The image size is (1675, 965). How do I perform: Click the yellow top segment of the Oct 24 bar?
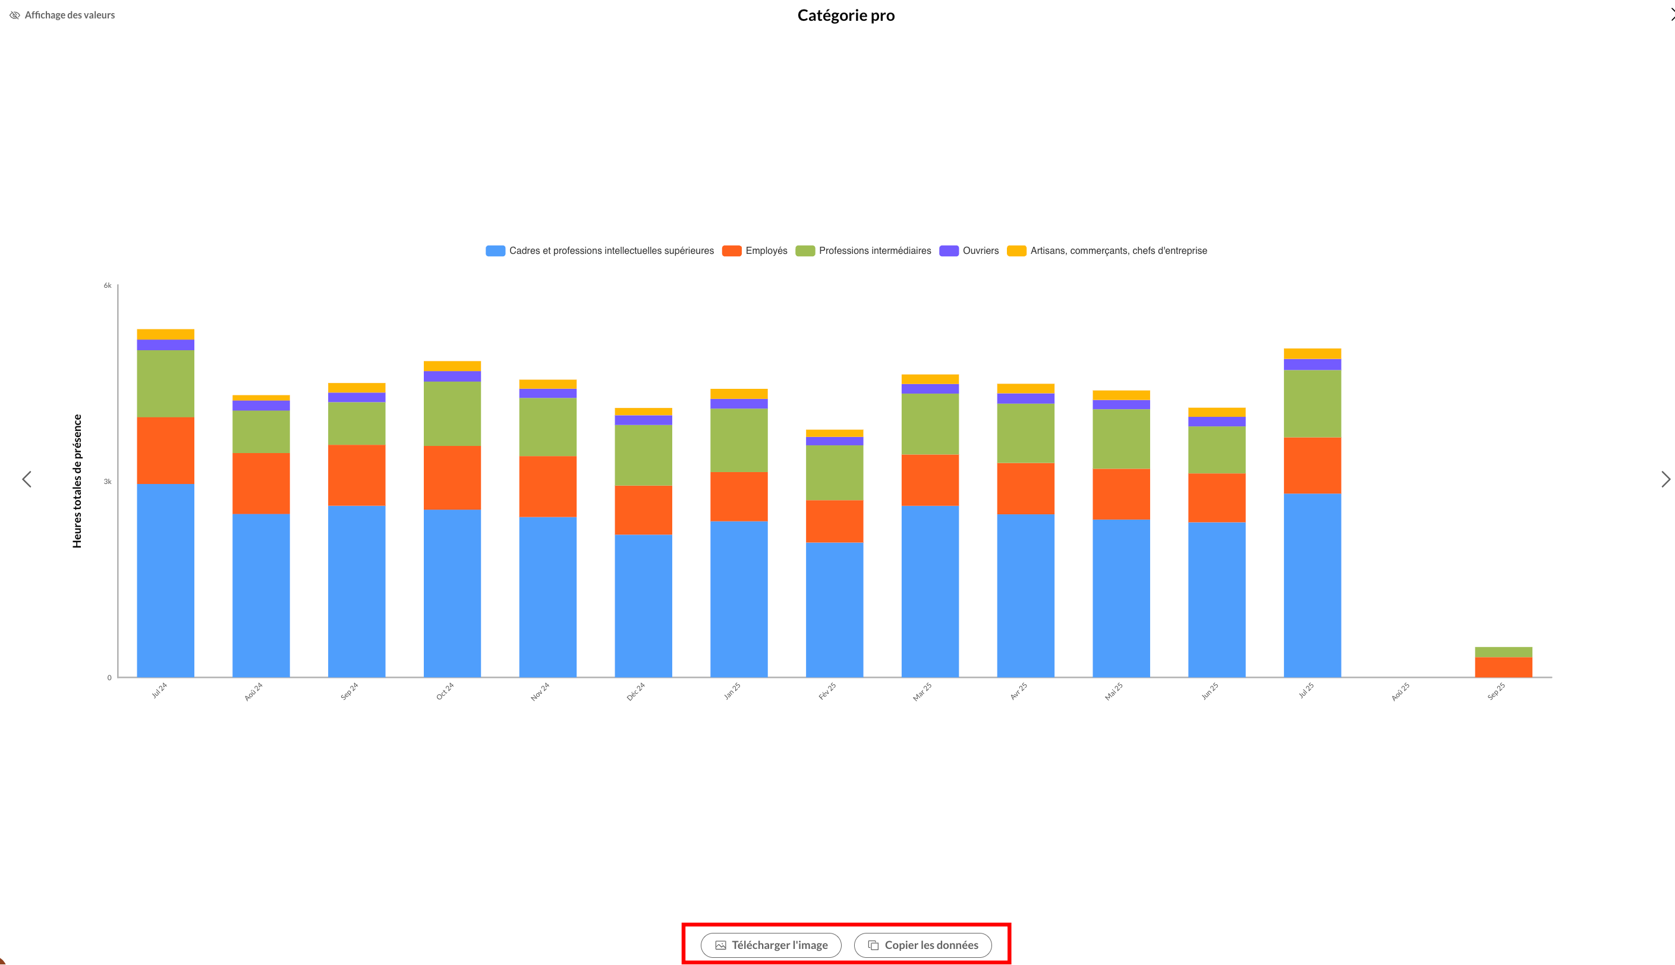[452, 366]
